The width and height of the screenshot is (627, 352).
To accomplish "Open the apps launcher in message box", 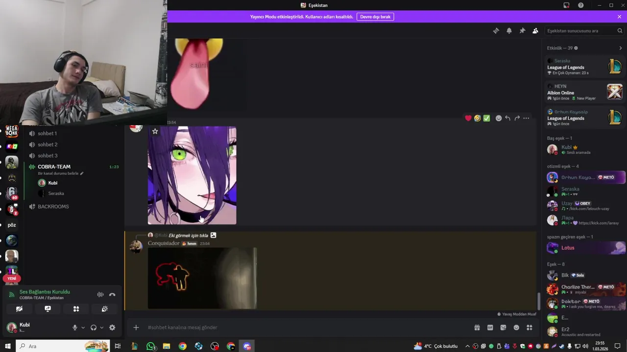I will click(x=530, y=328).
